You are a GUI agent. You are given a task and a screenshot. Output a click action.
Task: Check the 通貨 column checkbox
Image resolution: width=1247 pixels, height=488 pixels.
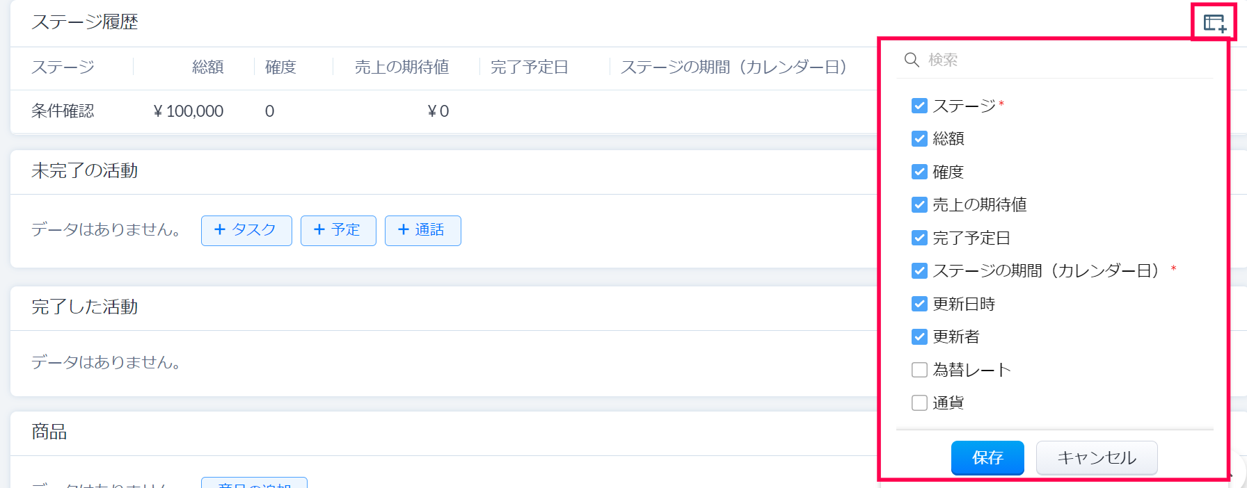pos(919,402)
